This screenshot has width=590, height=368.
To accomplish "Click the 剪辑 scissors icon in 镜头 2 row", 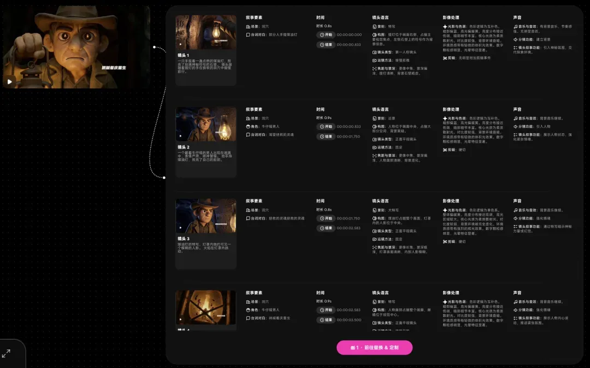I will coord(445,150).
